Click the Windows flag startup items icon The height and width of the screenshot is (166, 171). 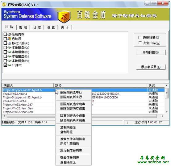click(x=9, y=39)
